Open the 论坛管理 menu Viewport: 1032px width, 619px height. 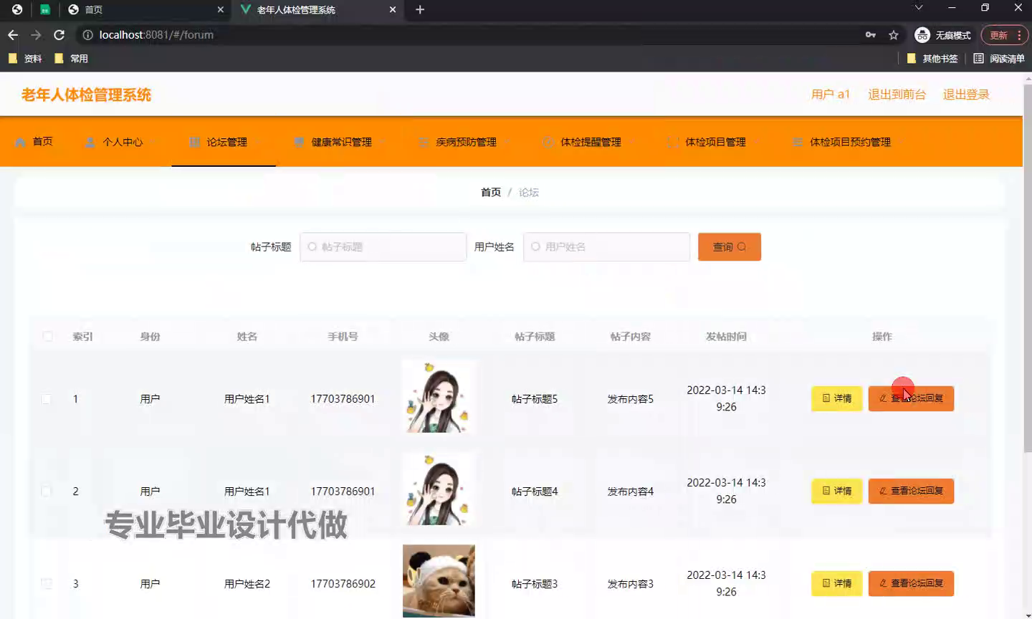(x=224, y=142)
